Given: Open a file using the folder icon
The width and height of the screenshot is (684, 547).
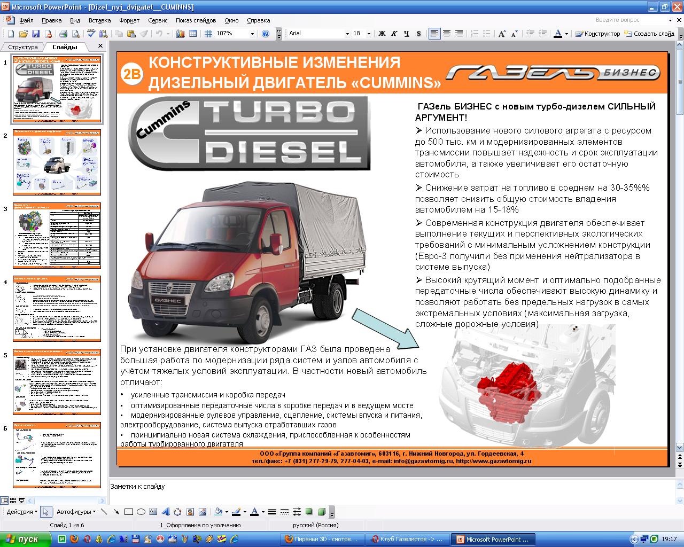Looking at the screenshot, I should tap(24, 34).
